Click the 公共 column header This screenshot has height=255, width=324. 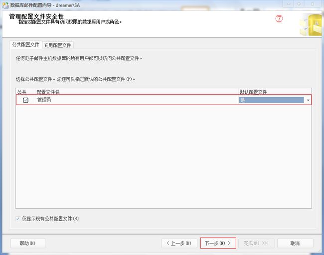25,92
